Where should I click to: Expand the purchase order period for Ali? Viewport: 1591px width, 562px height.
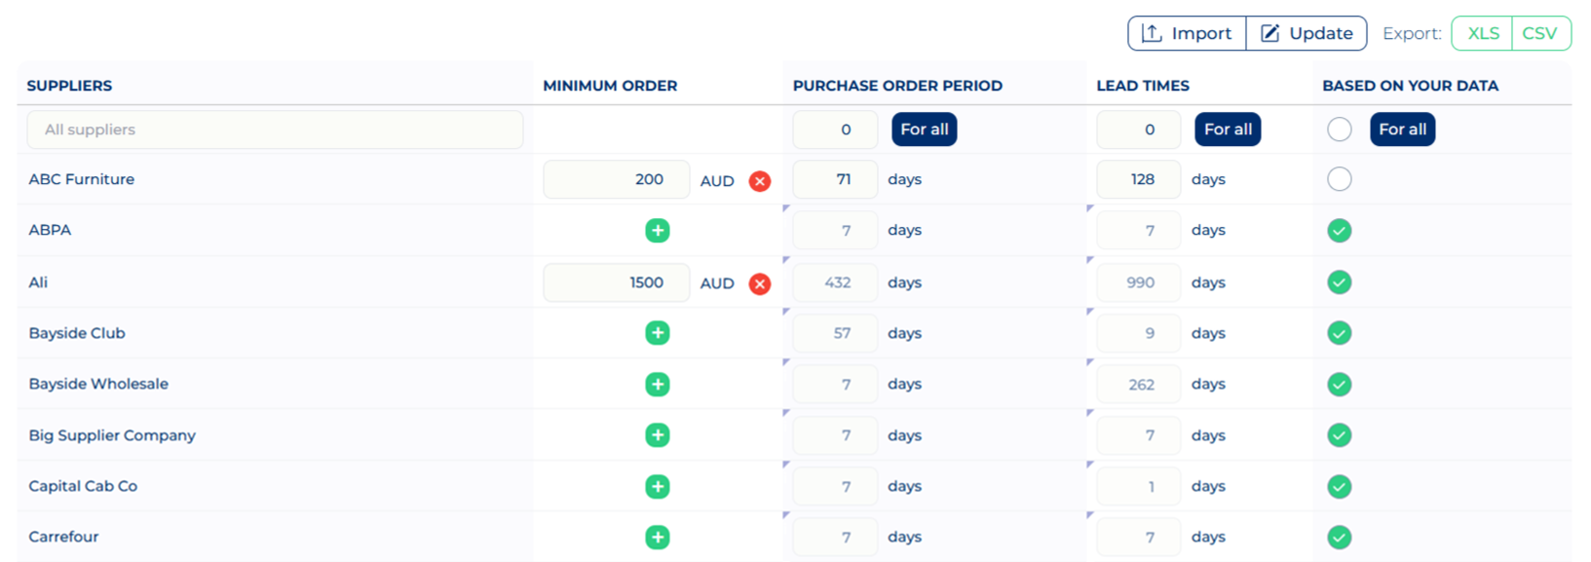point(787,263)
